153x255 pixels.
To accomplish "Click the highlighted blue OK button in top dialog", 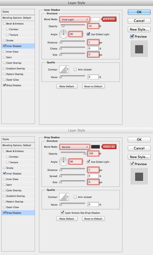I will tap(139, 12).
